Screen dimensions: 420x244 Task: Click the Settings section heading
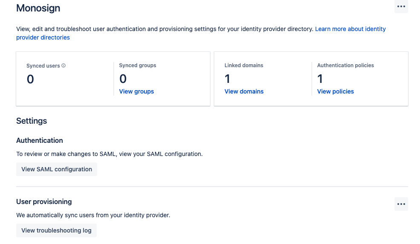coord(32,121)
